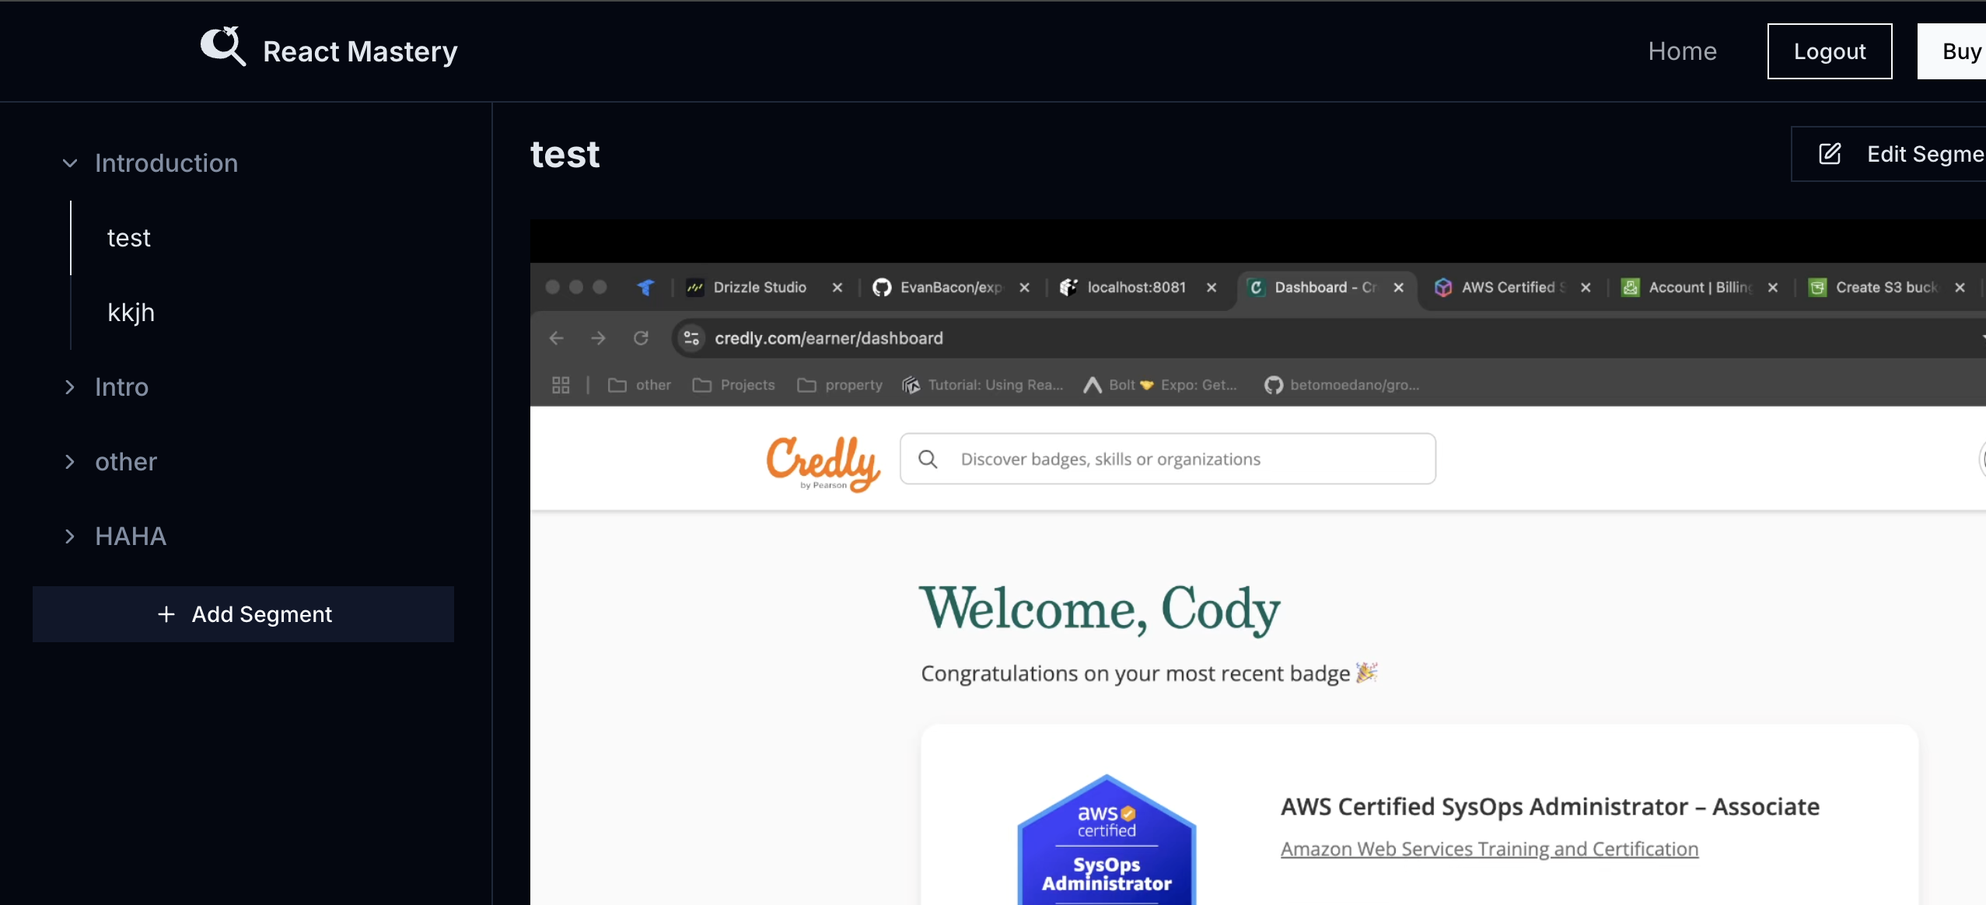Open the apps grid icon in bookmarks bar
The height and width of the screenshot is (905, 1986).
coord(561,385)
